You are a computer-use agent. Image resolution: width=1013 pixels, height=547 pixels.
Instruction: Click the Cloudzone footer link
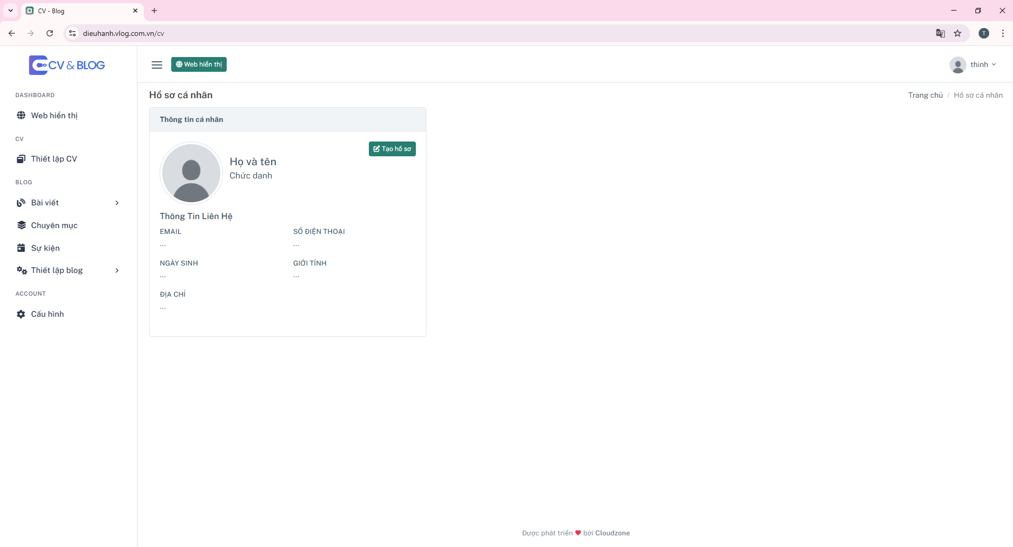(612, 533)
